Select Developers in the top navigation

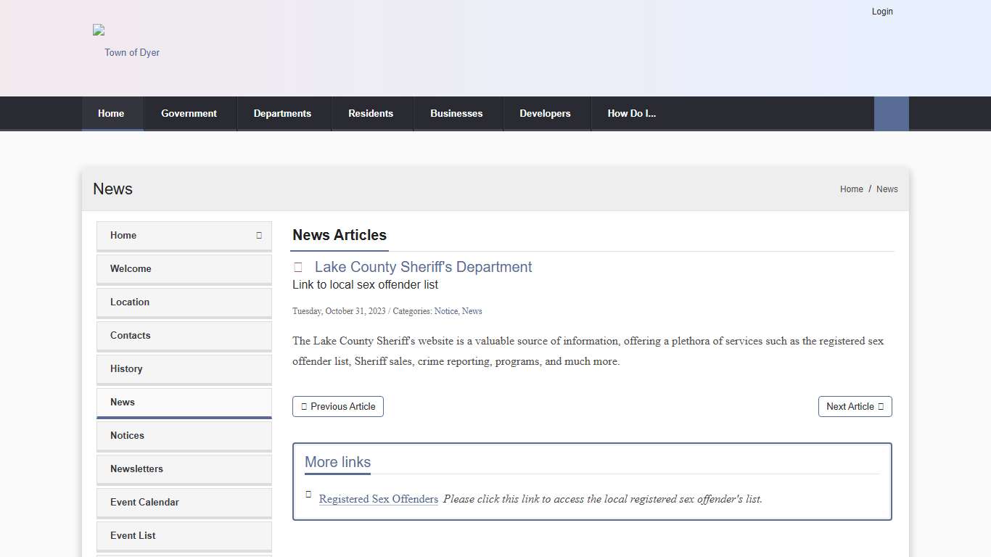pyautogui.click(x=545, y=113)
